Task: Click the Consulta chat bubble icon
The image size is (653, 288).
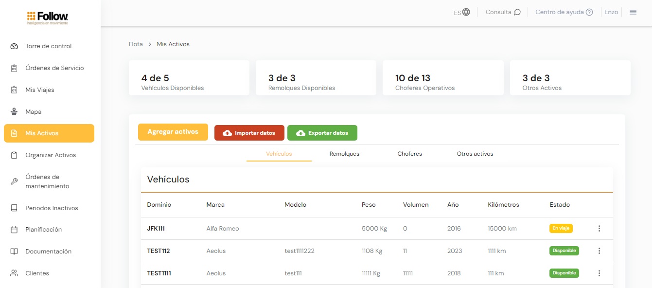Action: tap(517, 12)
